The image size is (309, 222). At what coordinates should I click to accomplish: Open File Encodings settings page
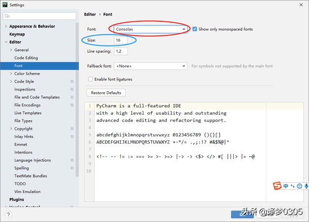click(x=28, y=105)
